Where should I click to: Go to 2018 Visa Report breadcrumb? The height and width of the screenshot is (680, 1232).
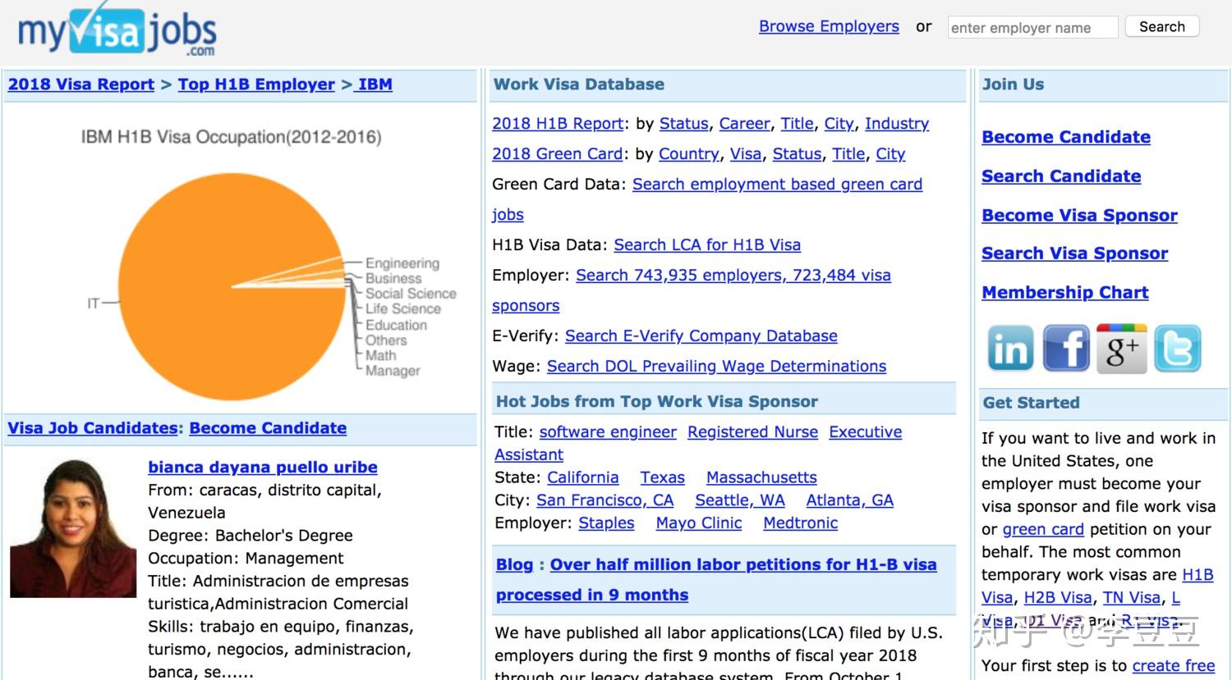point(81,84)
